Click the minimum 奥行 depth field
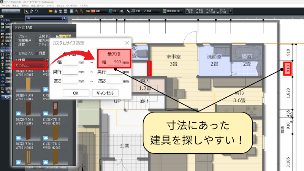 (70, 71)
